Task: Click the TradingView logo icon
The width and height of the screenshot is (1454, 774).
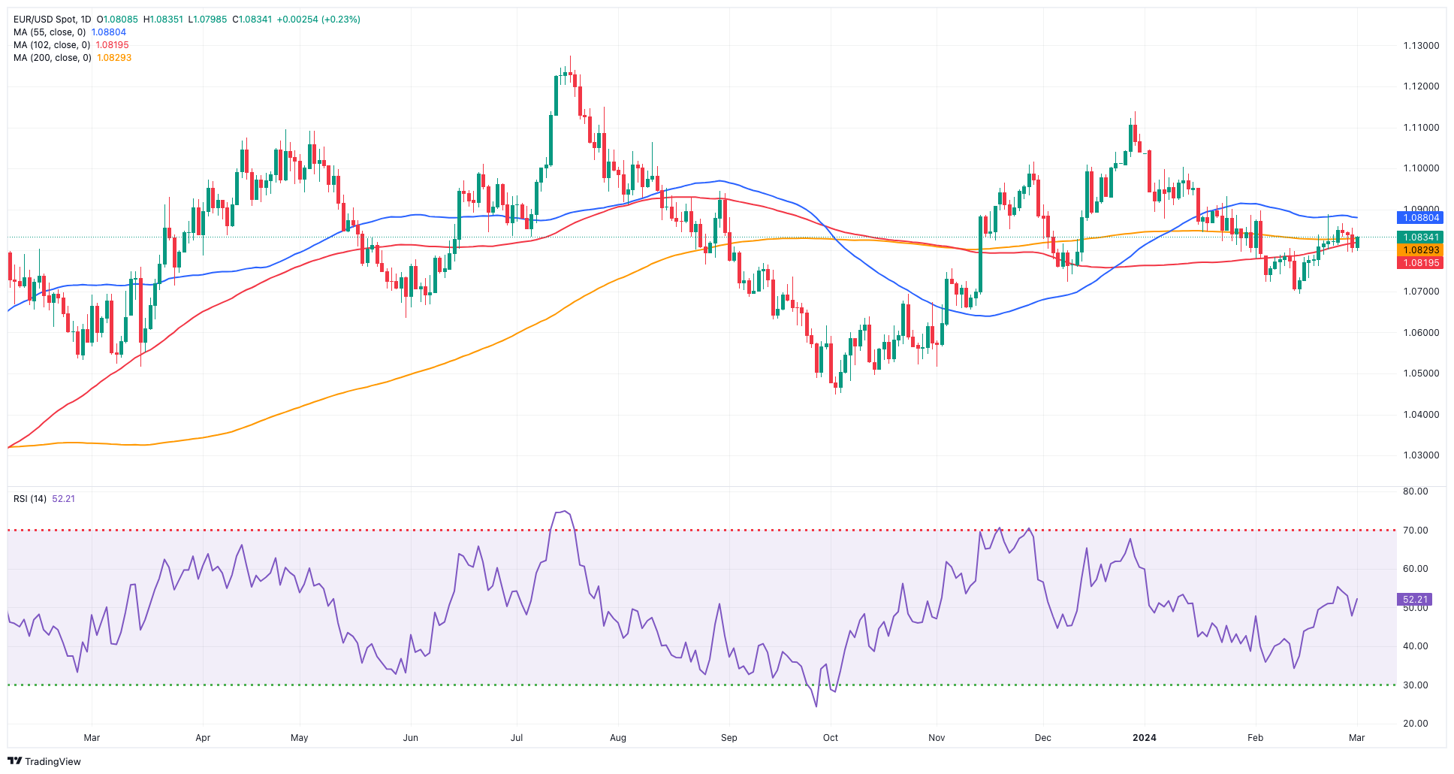Action: [x=14, y=761]
